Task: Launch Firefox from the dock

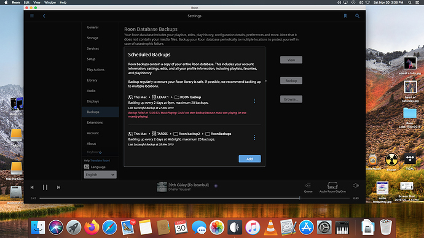Action: point(92,227)
